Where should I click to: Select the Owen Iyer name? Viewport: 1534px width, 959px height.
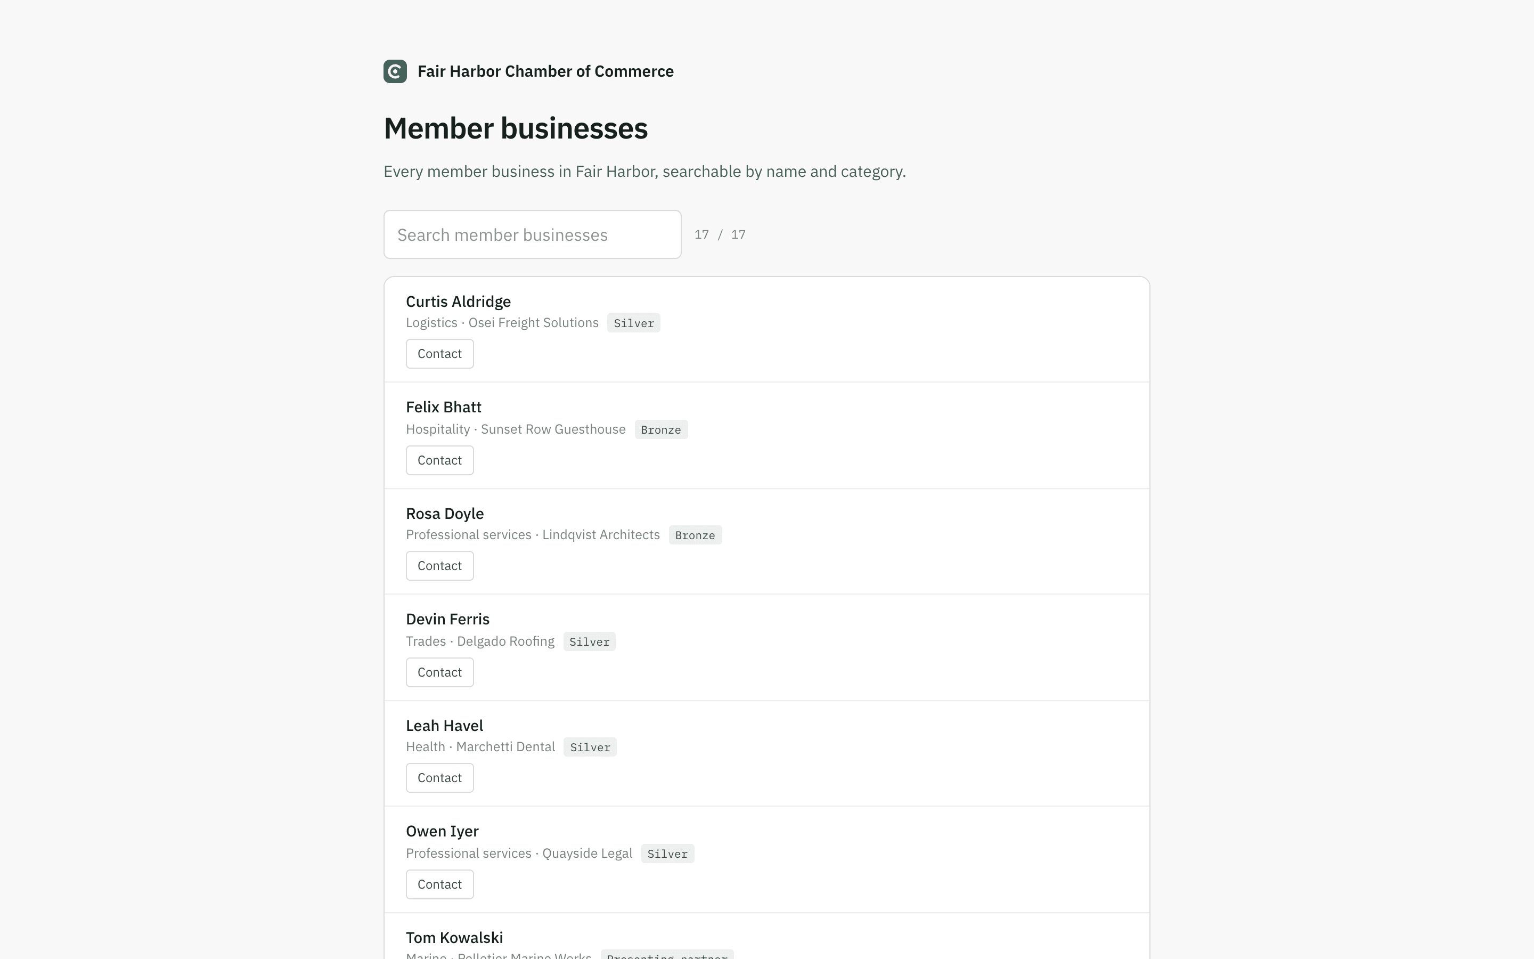443,831
